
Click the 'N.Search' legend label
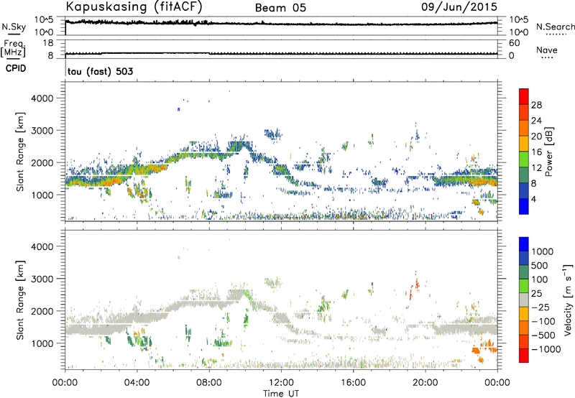pyautogui.click(x=555, y=27)
